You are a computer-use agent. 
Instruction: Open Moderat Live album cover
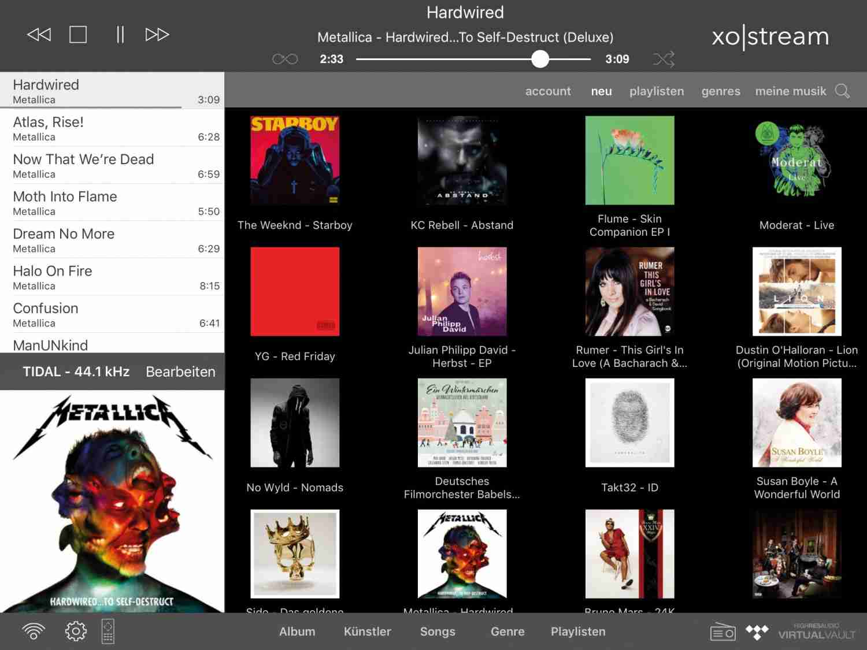(796, 160)
